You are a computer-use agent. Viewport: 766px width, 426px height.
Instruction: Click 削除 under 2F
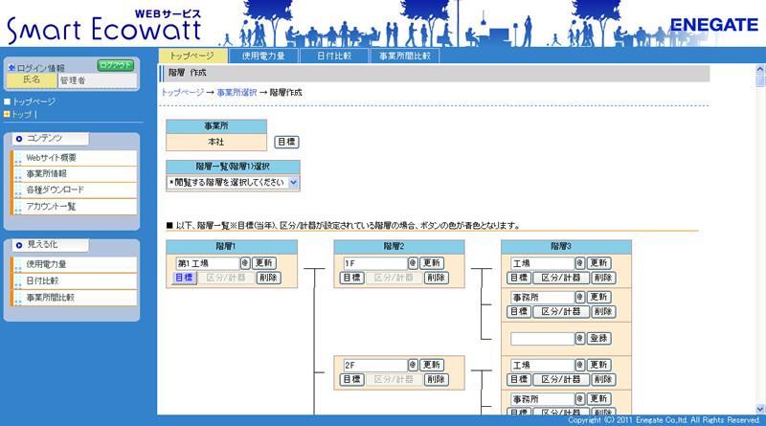coord(436,380)
